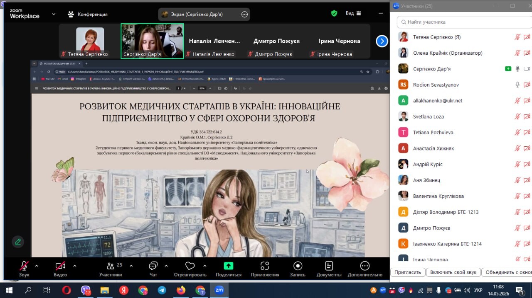
Task: Select Наталія Левченко video tile
Action: [214, 41]
